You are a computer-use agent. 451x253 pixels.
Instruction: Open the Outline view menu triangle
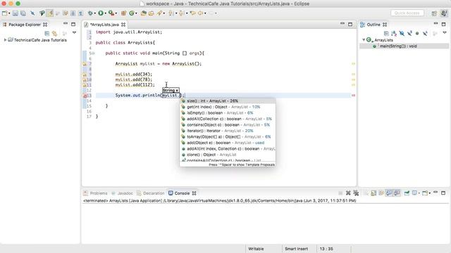(445, 33)
